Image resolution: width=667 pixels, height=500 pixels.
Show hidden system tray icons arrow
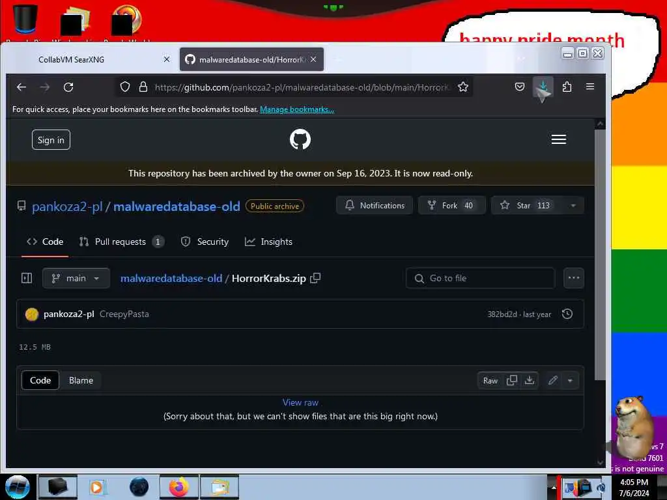[x=554, y=488]
